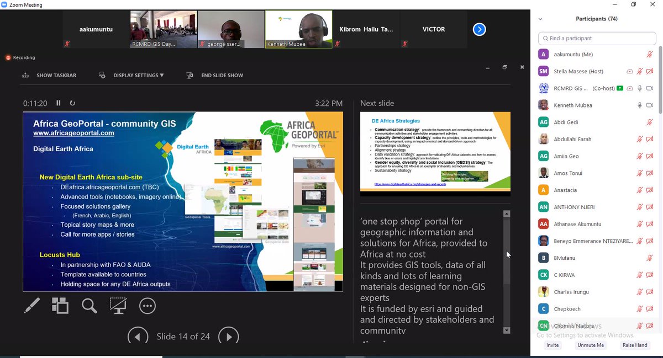Click Amiin Geo muted microphone icon
Screen dimensions: 663x358
click(640, 156)
